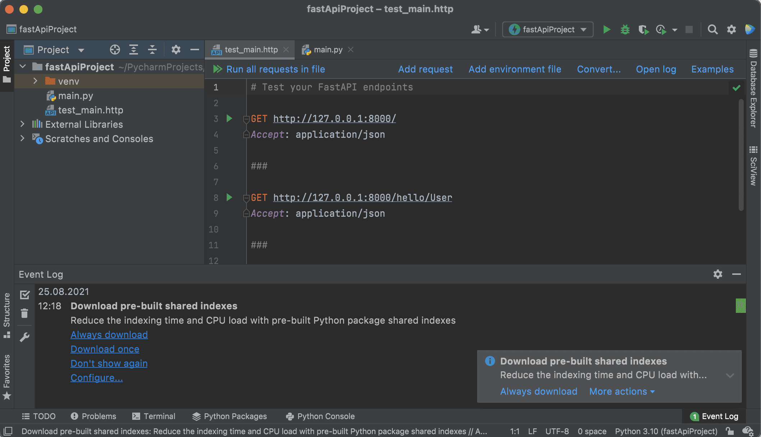Click Add environment file link

(x=515, y=69)
